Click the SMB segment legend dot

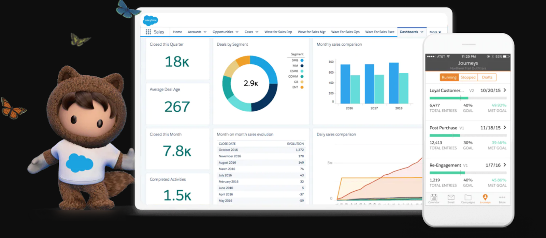(302, 60)
